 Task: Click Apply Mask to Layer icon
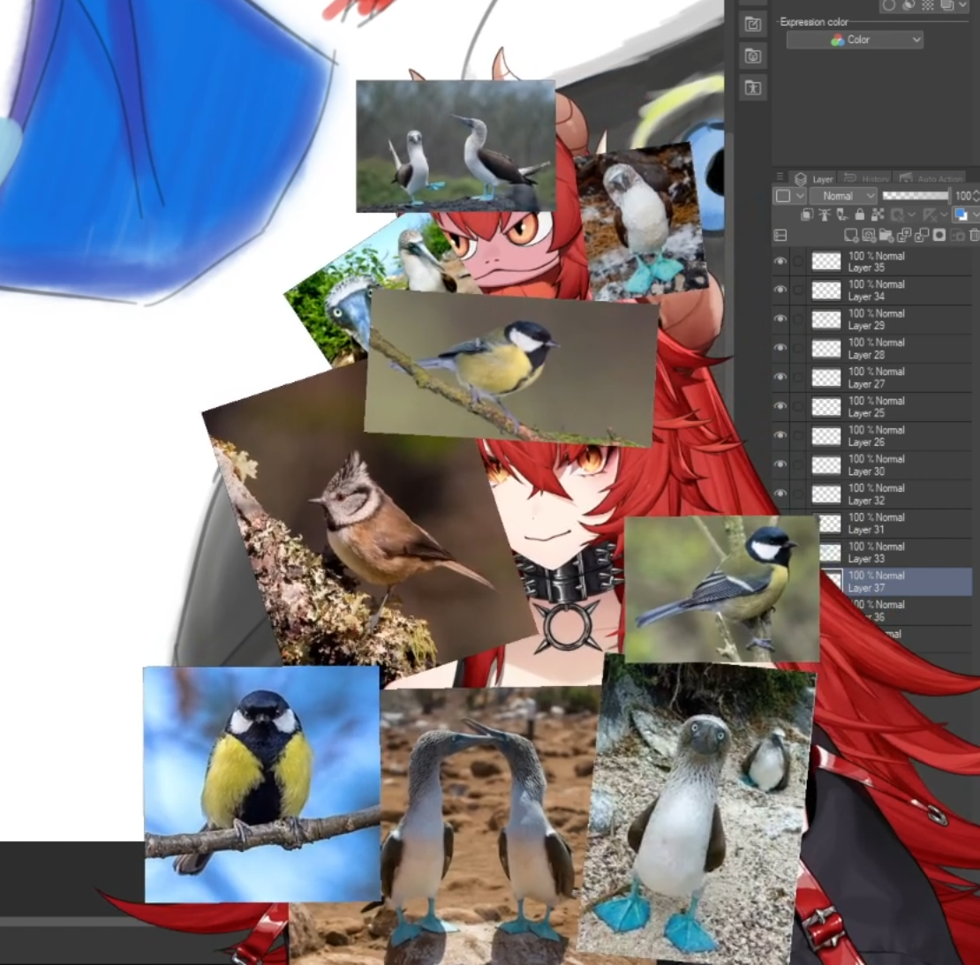pyautogui.click(x=957, y=235)
